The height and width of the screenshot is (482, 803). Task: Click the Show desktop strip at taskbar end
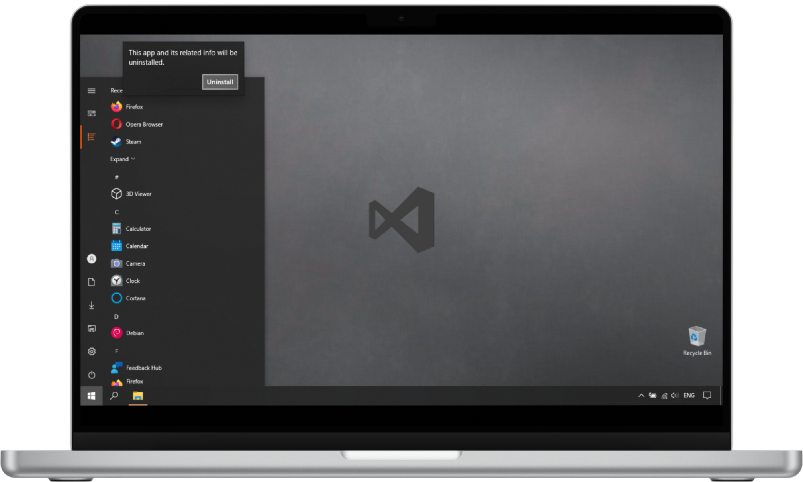(721, 396)
